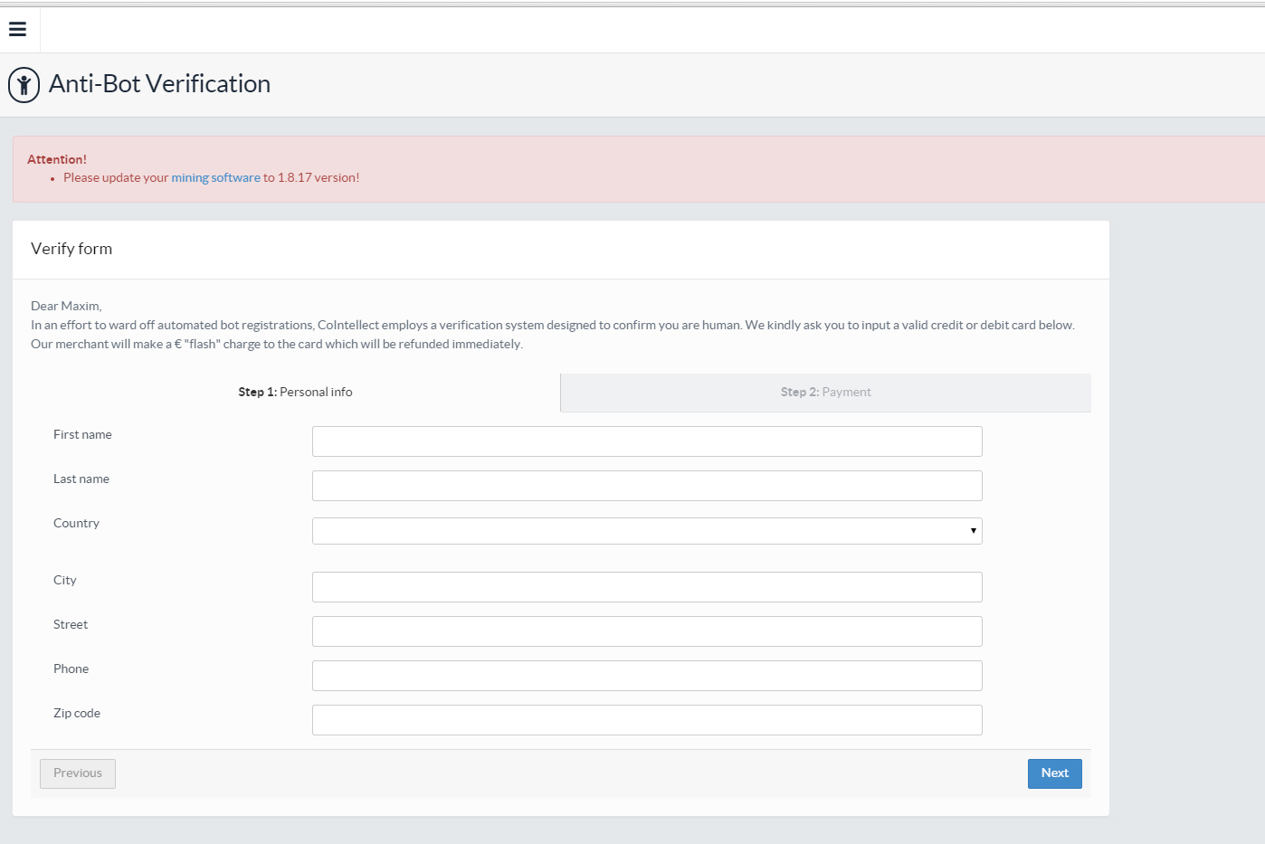Click the Zip code input
This screenshot has height=844, width=1265.
tap(647, 720)
